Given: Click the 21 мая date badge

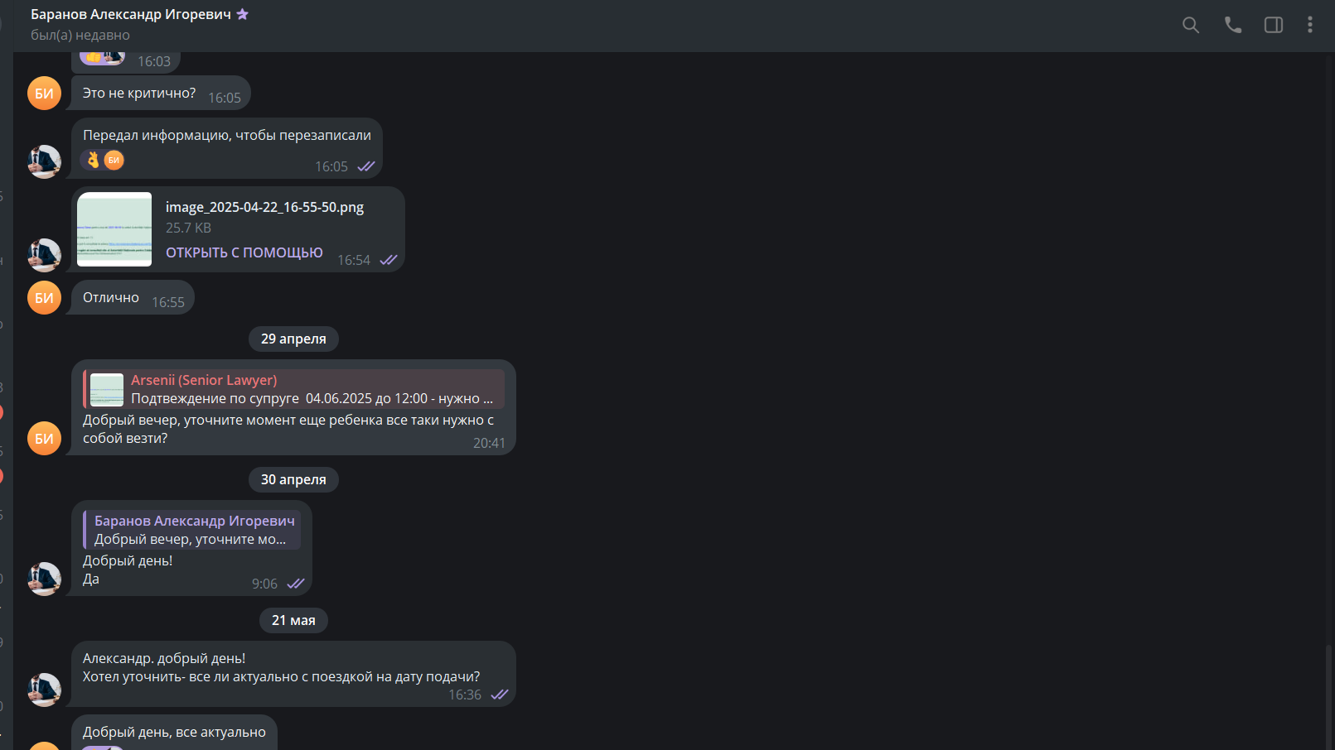Looking at the screenshot, I should click(x=293, y=620).
